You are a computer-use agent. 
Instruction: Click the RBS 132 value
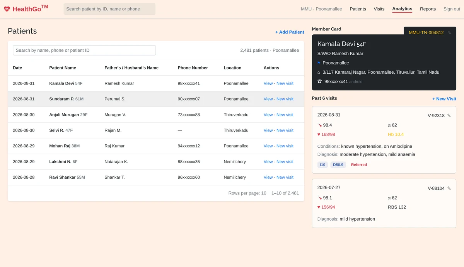(397, 207)
